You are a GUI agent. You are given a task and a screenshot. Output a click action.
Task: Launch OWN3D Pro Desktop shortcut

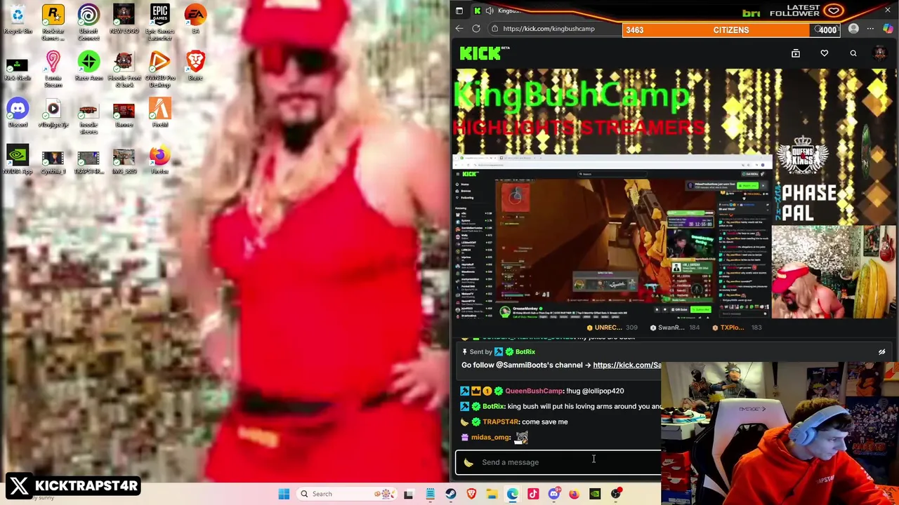click(x=159, y=69)
